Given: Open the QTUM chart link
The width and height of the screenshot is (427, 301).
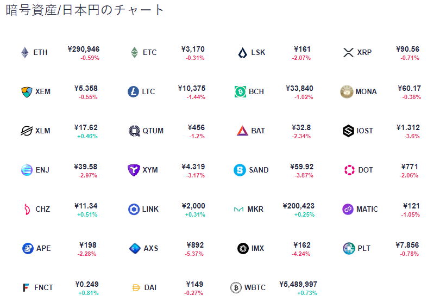Looking at the screenshot, I should pos(153,131).
